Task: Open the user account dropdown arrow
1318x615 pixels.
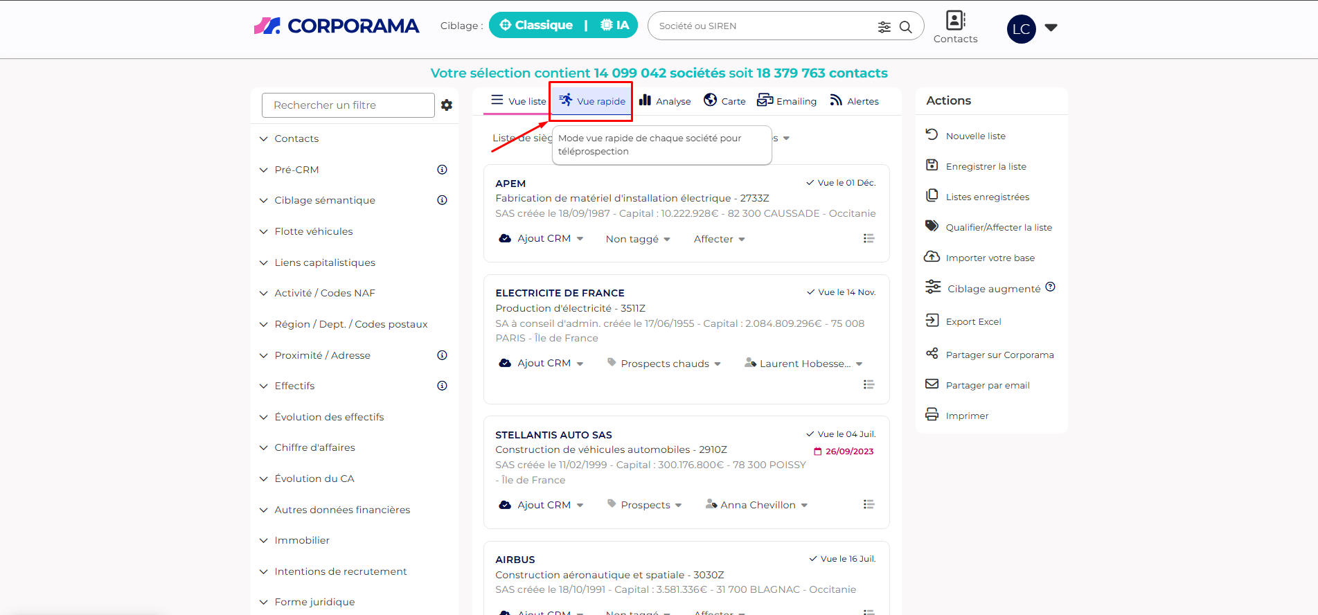Action: (x=1051, y=28)
